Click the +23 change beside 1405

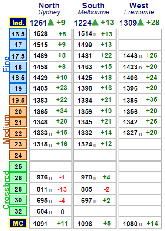click(x=62, y=88)
